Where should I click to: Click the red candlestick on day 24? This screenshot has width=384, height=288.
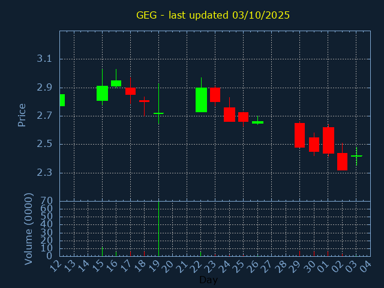click(229, 115)
